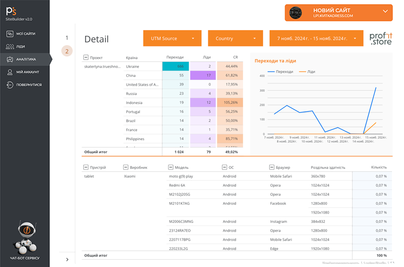Click the ПОВЕРНУТИСЯ back arrow icon
This screenshot has height=267, width=404.
10,85
